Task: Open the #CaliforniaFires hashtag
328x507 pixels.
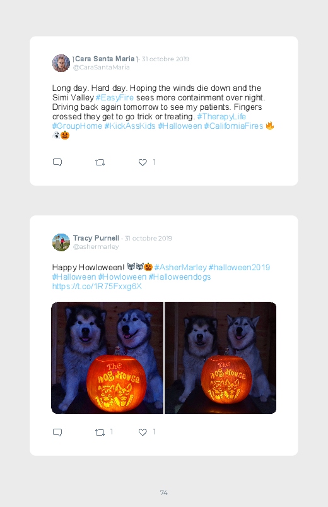Action: [x=233, y=126]
